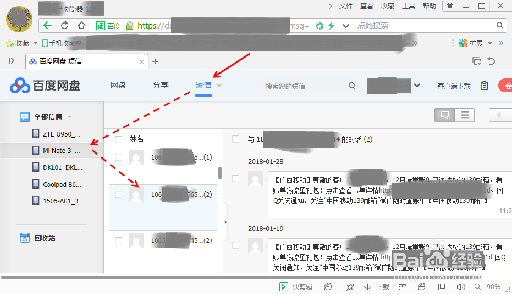
Task: Open the 查看 menu
Action: tap(367, 6)
